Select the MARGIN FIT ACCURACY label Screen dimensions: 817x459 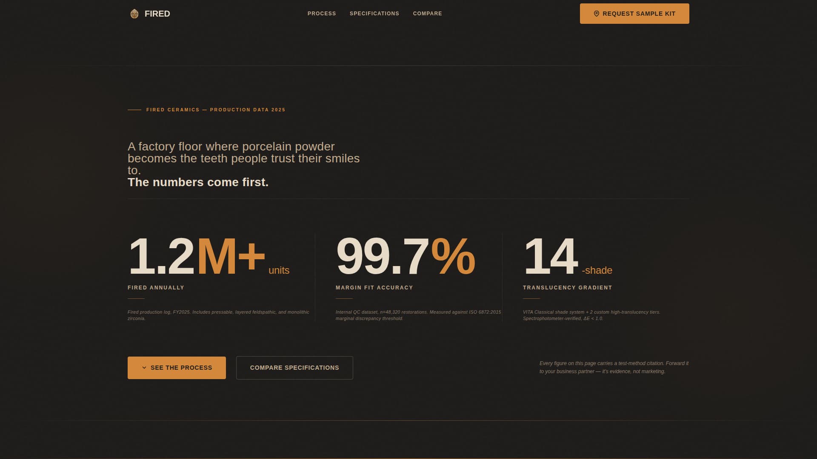(x=374, y=287)
